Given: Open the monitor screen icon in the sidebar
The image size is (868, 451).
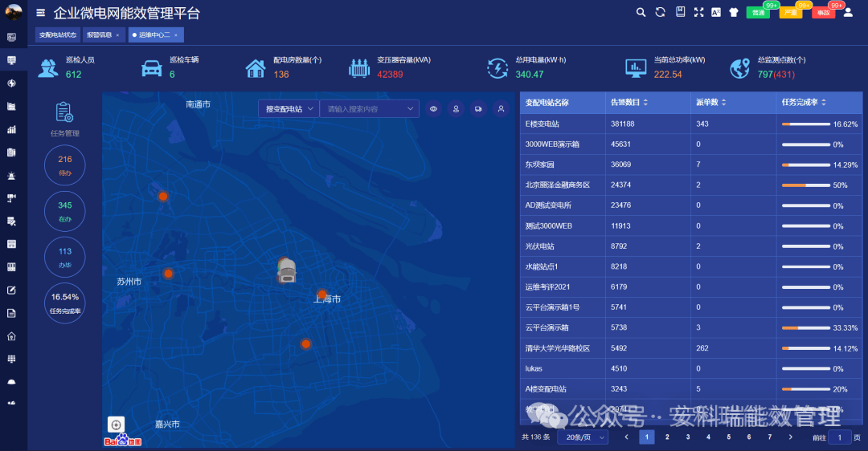Looking at the screenshot, I should [11, 60].
